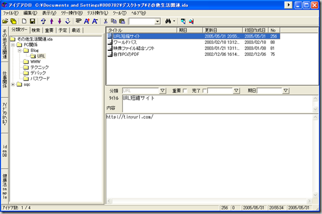322x214 pixels.
Task: Open the toolbar search combo box dropdown
Action: (158, 21)
